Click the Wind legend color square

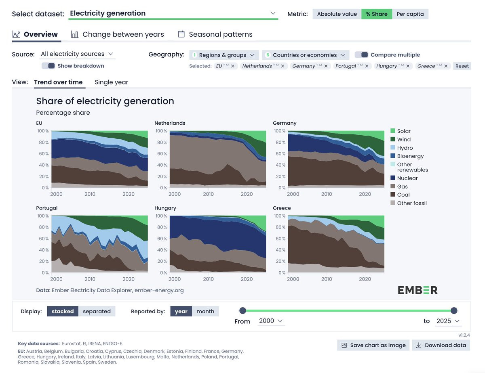coord(393,139)
